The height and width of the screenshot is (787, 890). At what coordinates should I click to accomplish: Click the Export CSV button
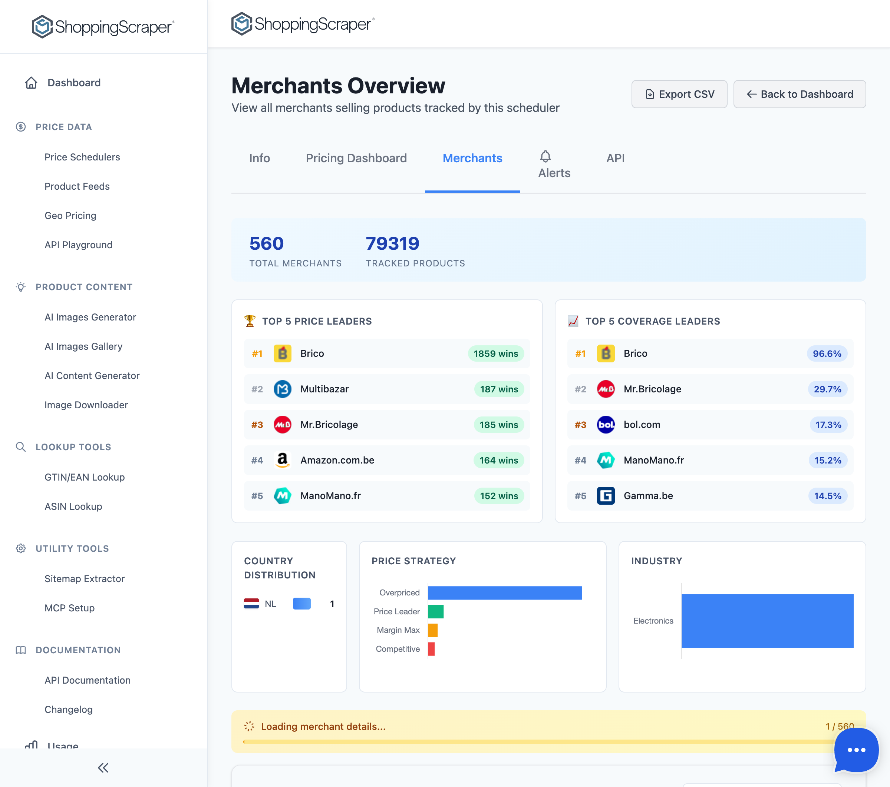click(x=679, y=94)
